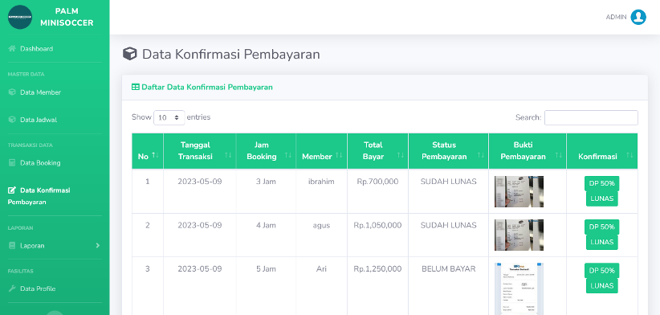Sort by Bukti Pembayaran column

click(x=528, y=151)
